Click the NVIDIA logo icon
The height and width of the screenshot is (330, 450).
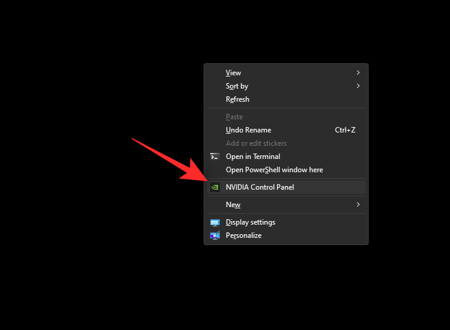[x=214, y=187]
